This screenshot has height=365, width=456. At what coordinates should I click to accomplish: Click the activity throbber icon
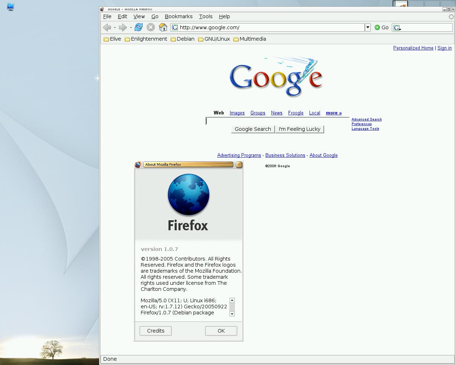tap(451, 17)
